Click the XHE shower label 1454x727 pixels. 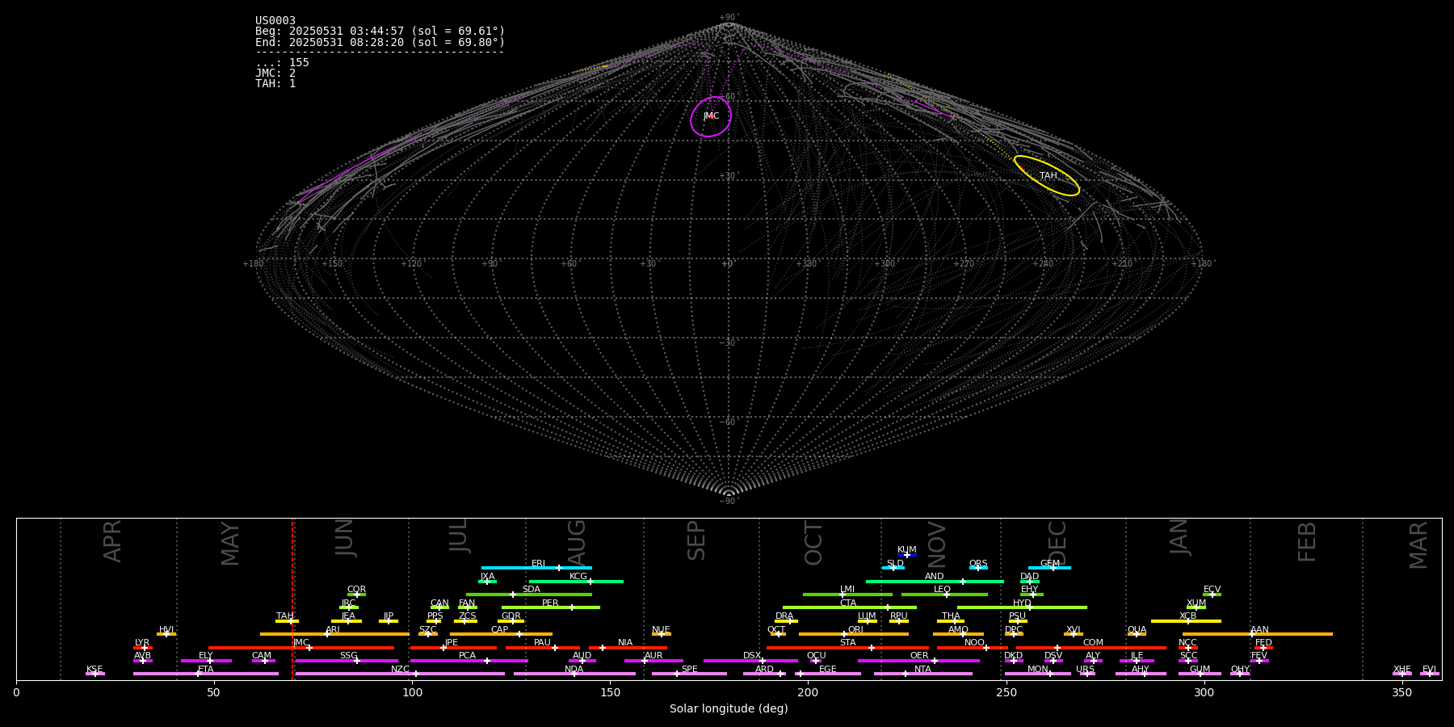pyautogui.click(x=1401, y=670)
